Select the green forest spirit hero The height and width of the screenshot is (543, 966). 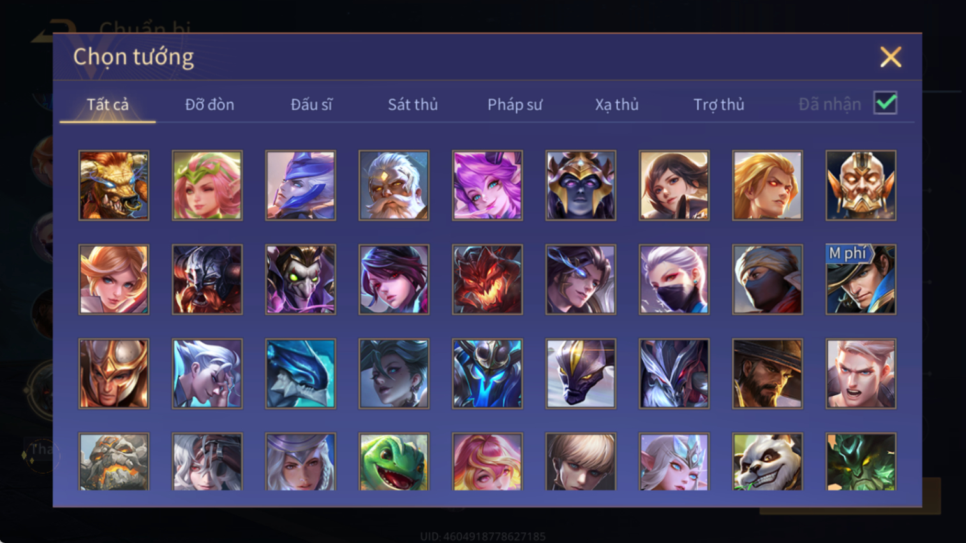861,461
